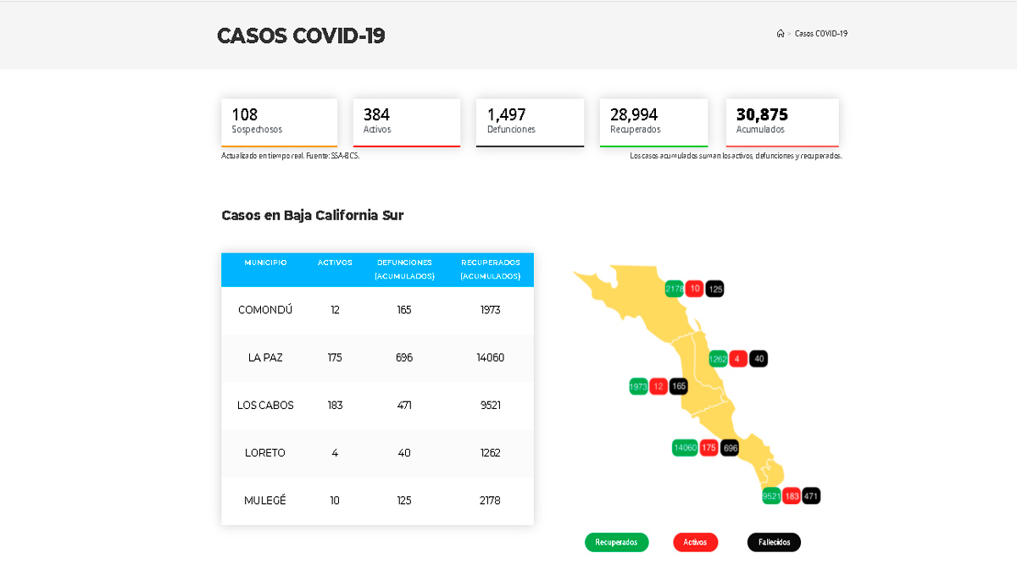Select the LA PAZ table row
The image size is (1017, 564).
click(x=376, y=357)
